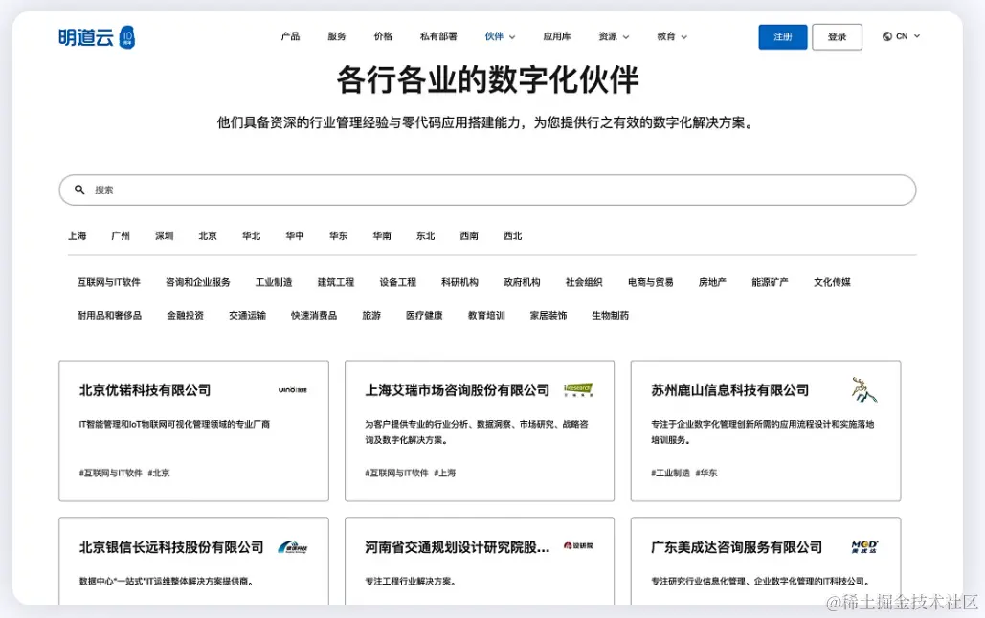This screenshot has width=985, height=618.
Task: Select industry 房地产
Action: point(712,282)
